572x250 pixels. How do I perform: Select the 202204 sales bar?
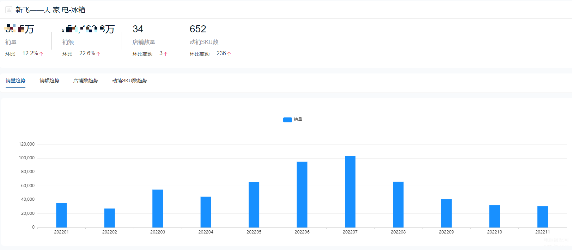click(x=206, y=212)
